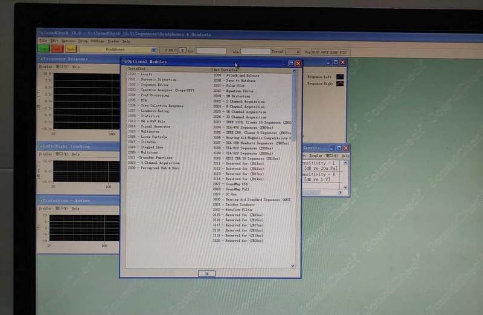This screenshot has width=483, height=315.
Task: Select '2003 - Spectrum Analyzer' row
Action: coord(161,90)
